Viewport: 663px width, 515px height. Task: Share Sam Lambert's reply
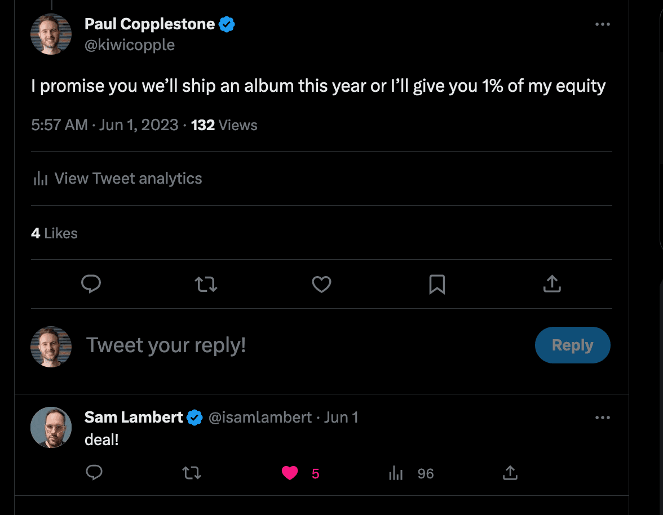point(510,473)
